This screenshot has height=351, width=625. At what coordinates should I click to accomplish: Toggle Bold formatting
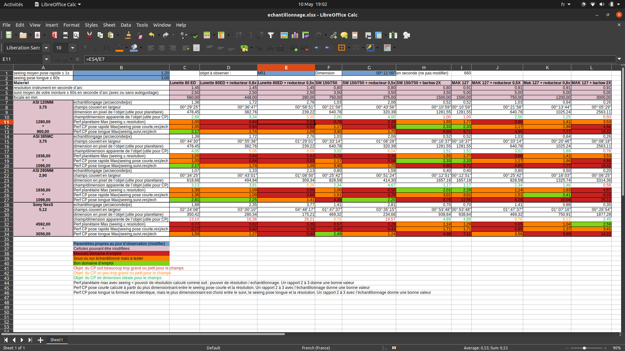click(85, 48)
